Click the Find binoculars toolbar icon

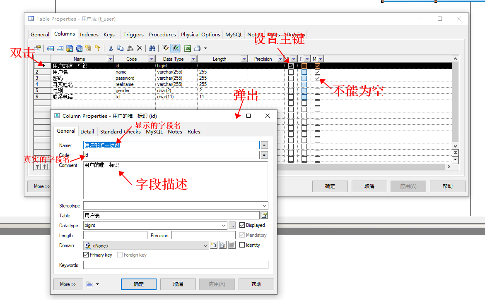click(152, 48)
